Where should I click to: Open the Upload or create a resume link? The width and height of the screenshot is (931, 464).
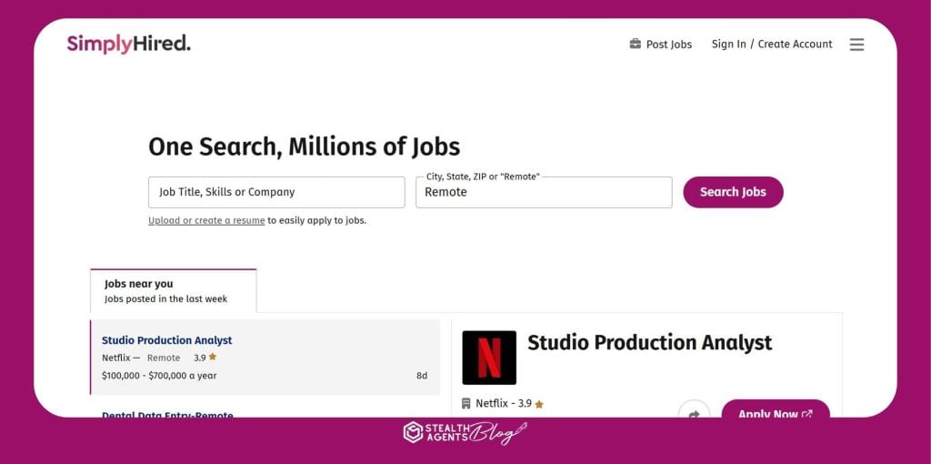[x=206, y=220]
